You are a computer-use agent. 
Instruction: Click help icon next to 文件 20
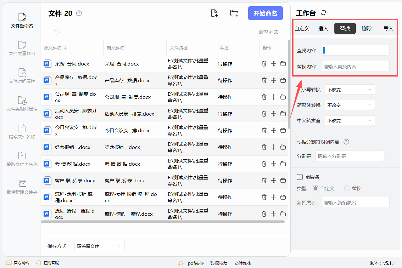(x=79, y=13)
